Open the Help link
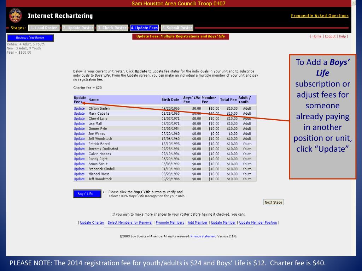The image size is (362, 271). (342, 36)
